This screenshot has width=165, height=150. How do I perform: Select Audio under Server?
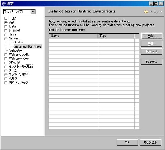19,42
